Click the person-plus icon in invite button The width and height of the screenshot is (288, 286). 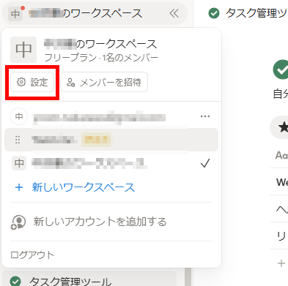[71, 83]
